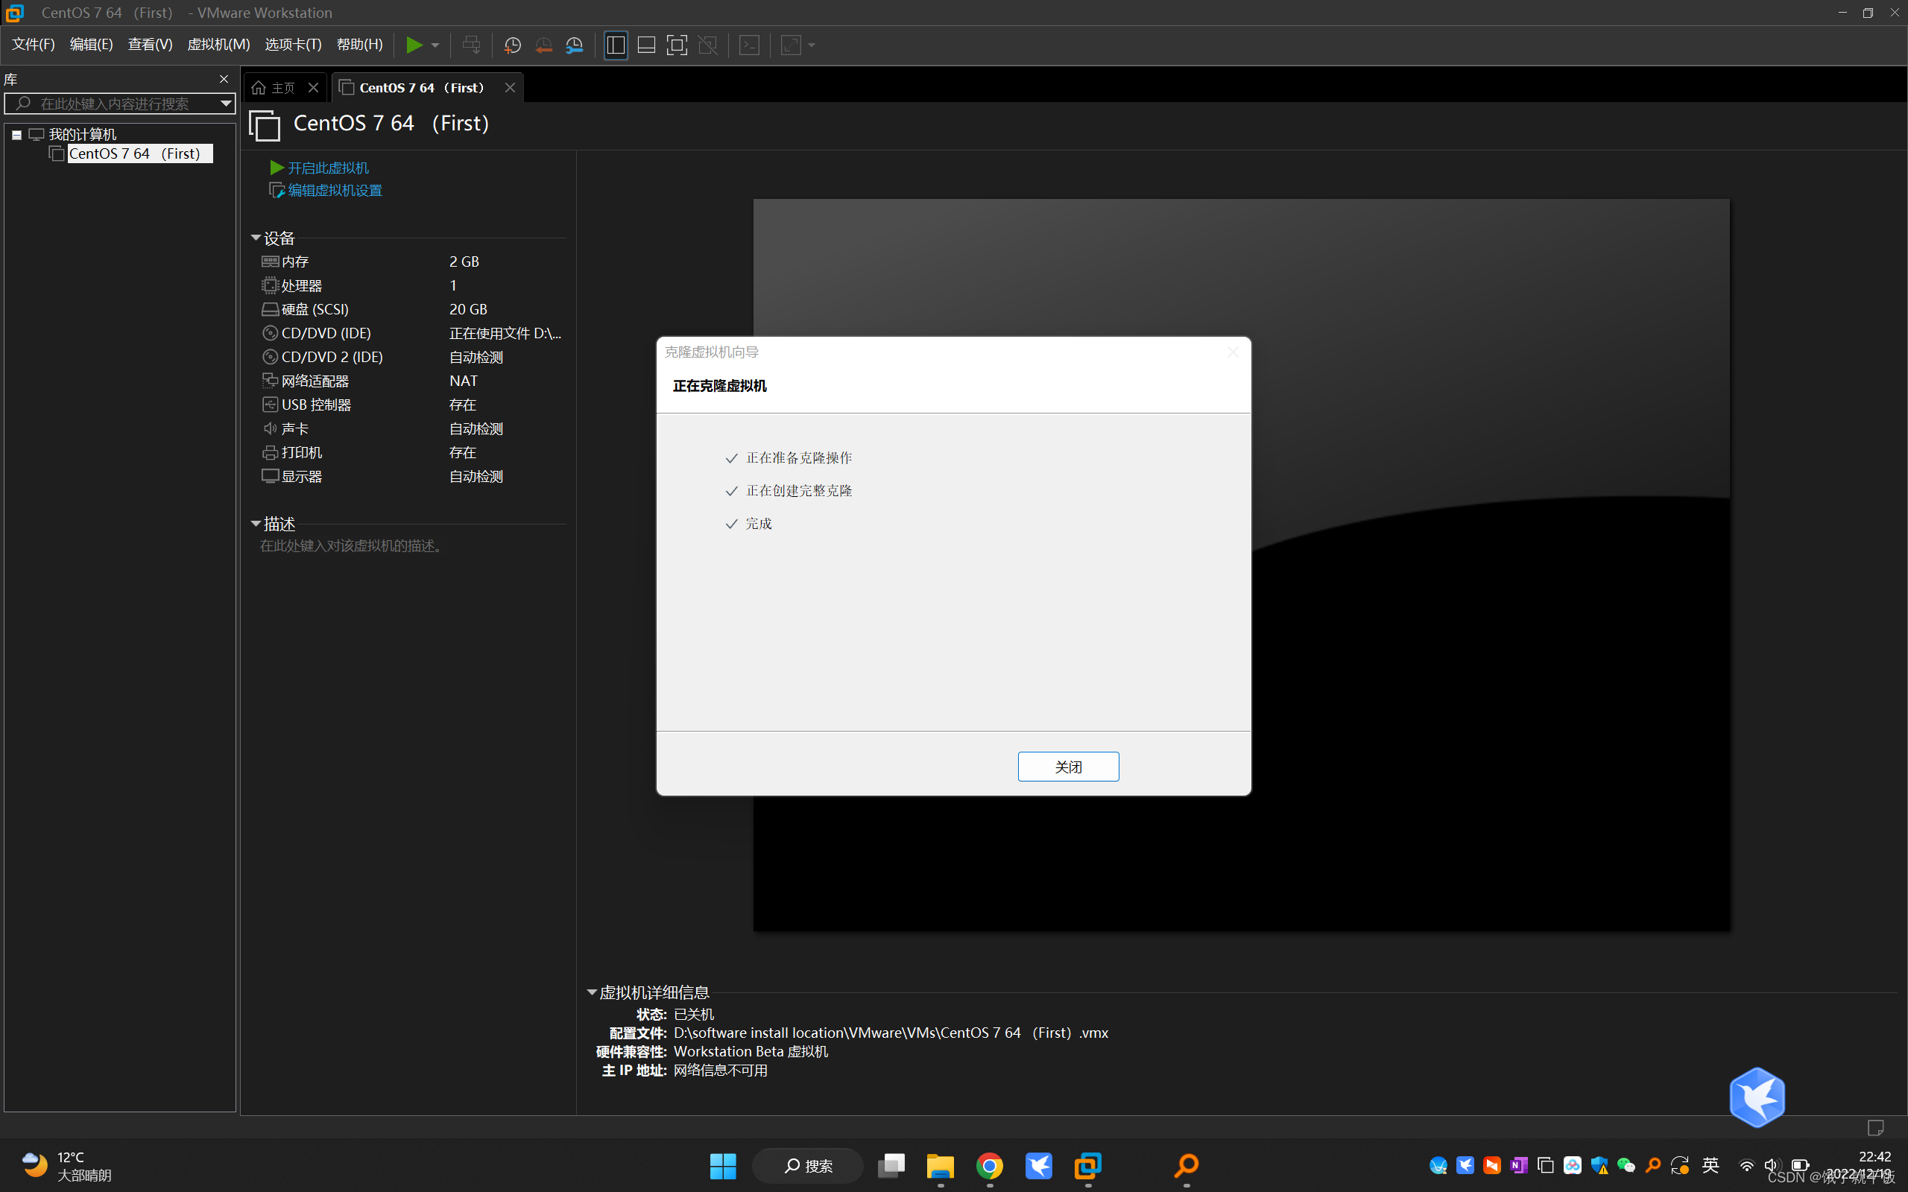Open the snapshot manager wrench icon

575,45
